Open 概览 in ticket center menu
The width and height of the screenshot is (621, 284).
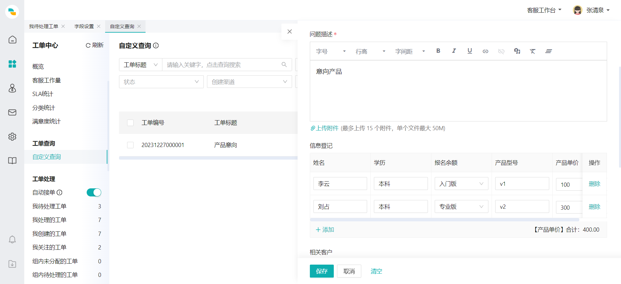pyautogui.click(x=38, y=66)
